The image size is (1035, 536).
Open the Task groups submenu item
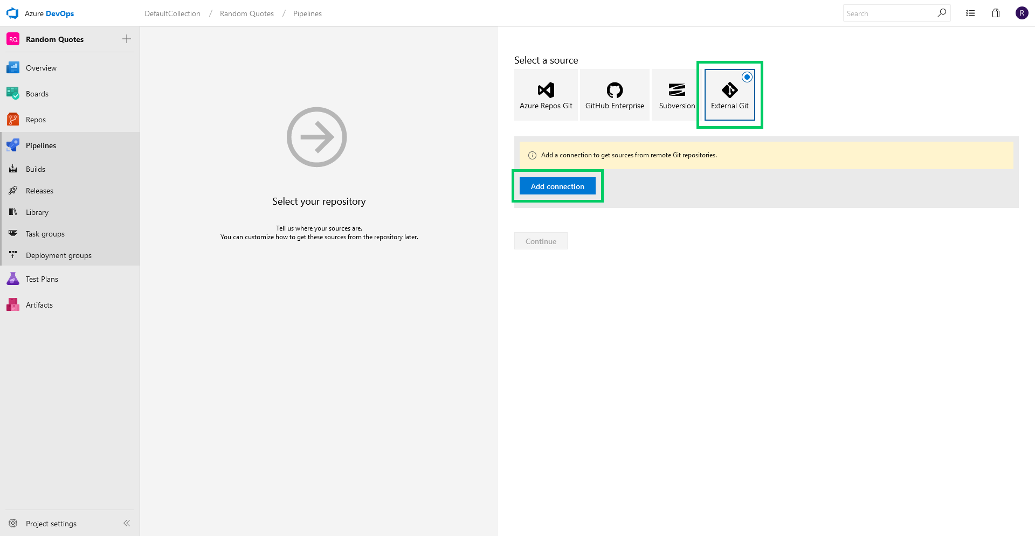pos(70,234)
